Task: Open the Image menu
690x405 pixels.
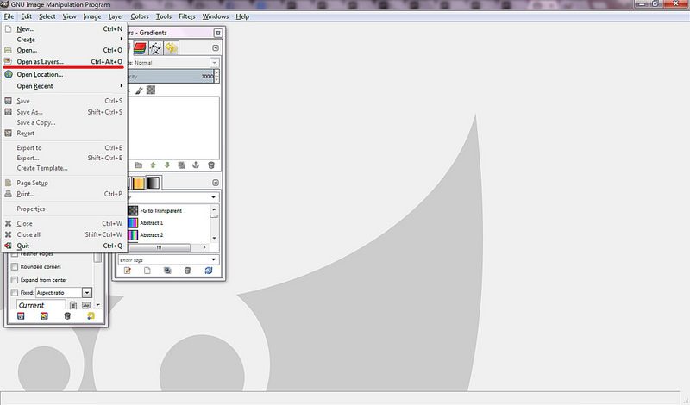Action: coord(92,16)
